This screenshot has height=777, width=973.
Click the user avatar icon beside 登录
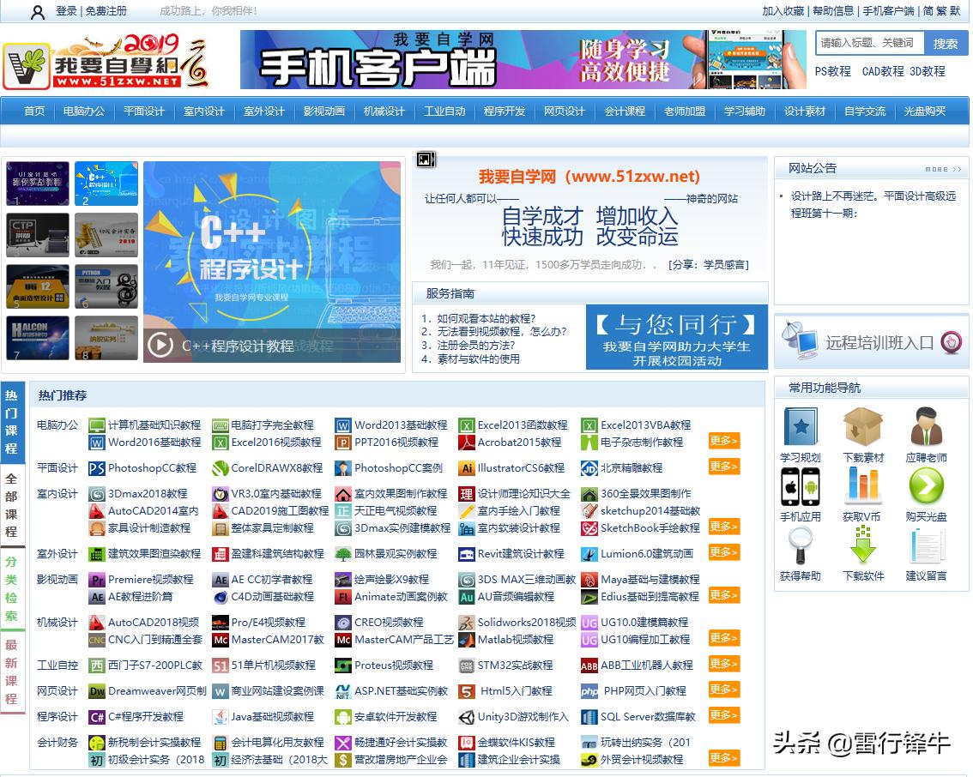click(x=38, y=12)
